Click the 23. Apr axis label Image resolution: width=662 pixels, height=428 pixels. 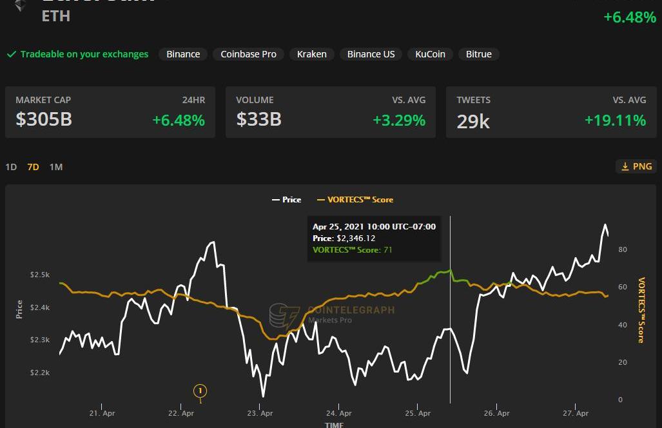pos(260,413)
